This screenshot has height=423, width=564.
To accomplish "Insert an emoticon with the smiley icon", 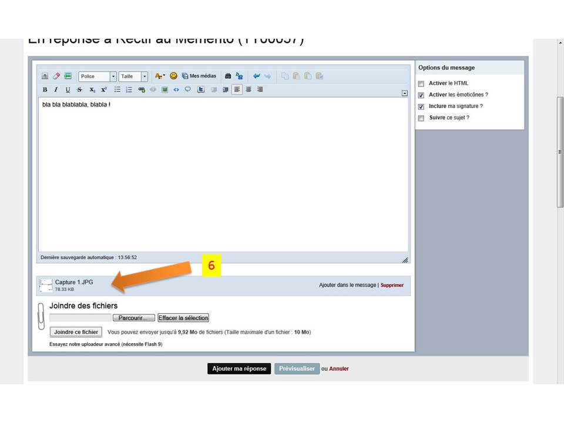I will [173, 76].
